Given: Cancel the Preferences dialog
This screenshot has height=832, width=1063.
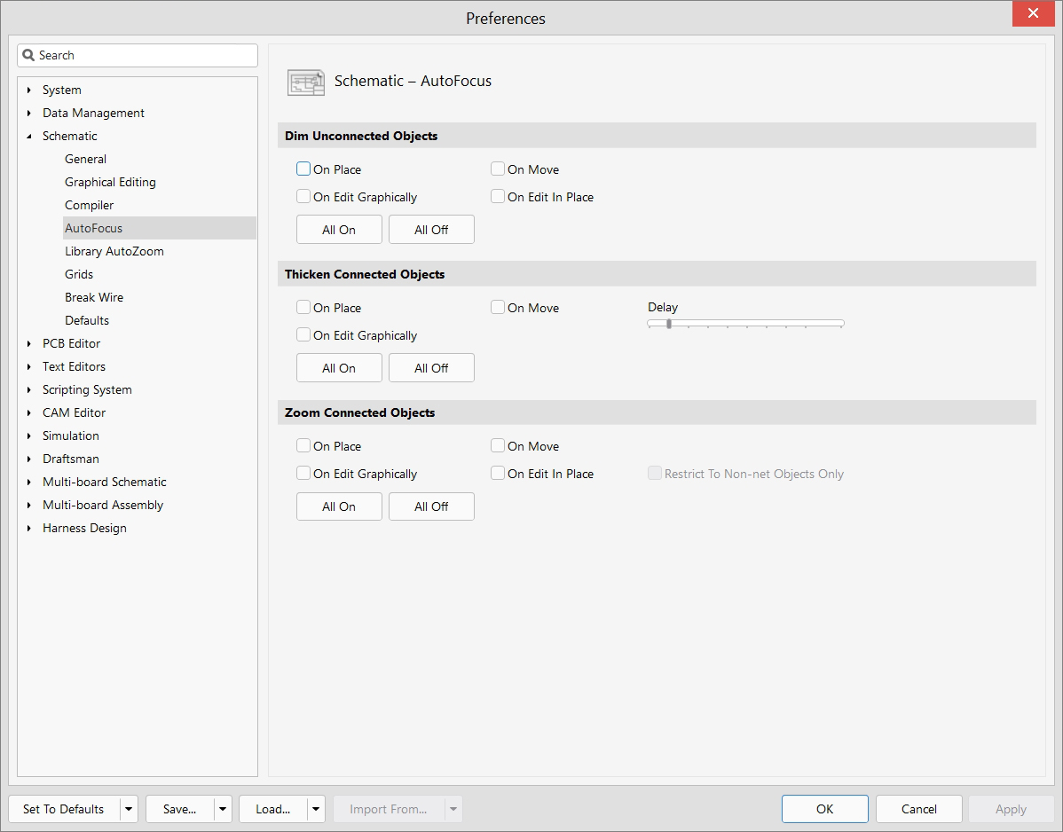Looking at the screenshot, I should tap(918, 809).
